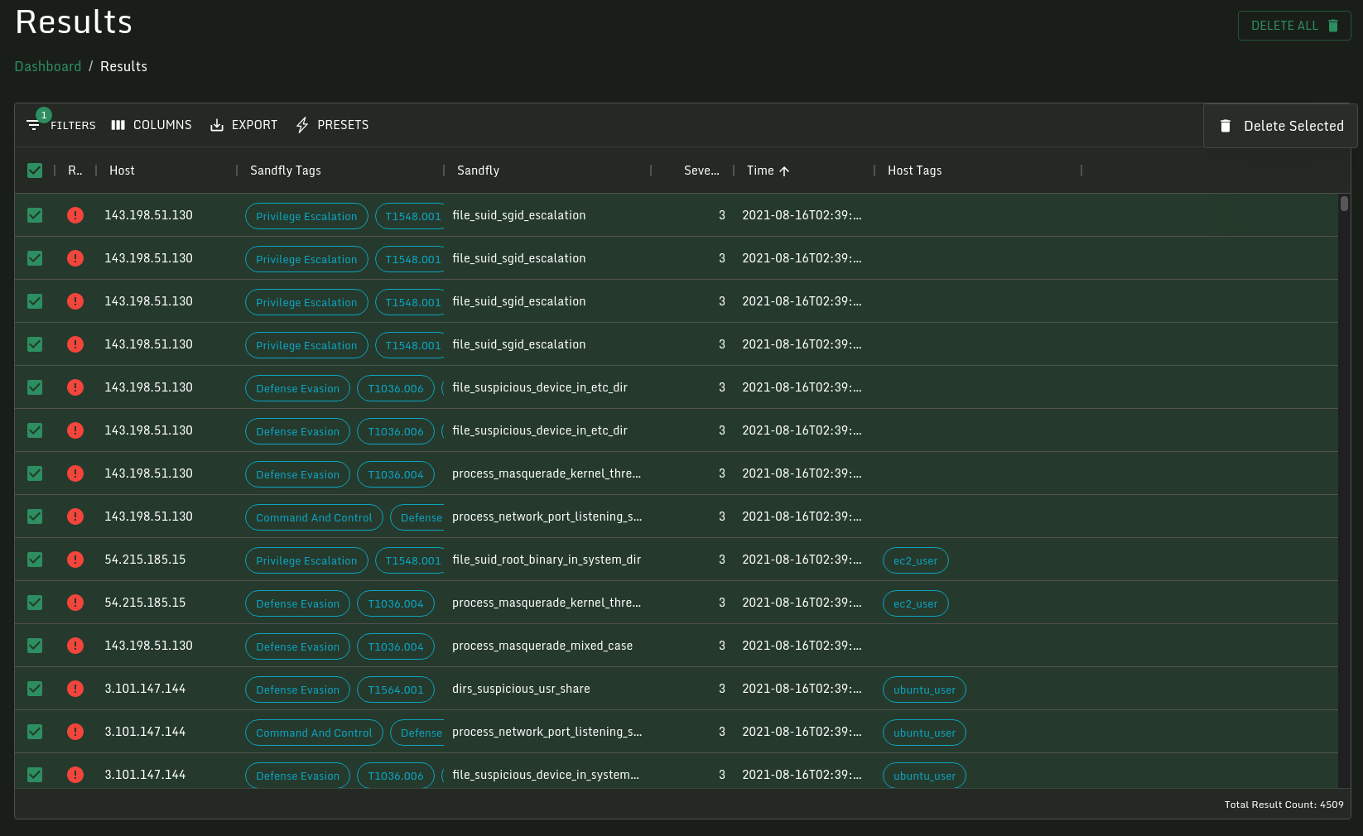The width and height of the screenshot is (1363, 836).
Task: Toggle the select-all checkbox in header
Action: pyautogui.click(x=35, y=171)
